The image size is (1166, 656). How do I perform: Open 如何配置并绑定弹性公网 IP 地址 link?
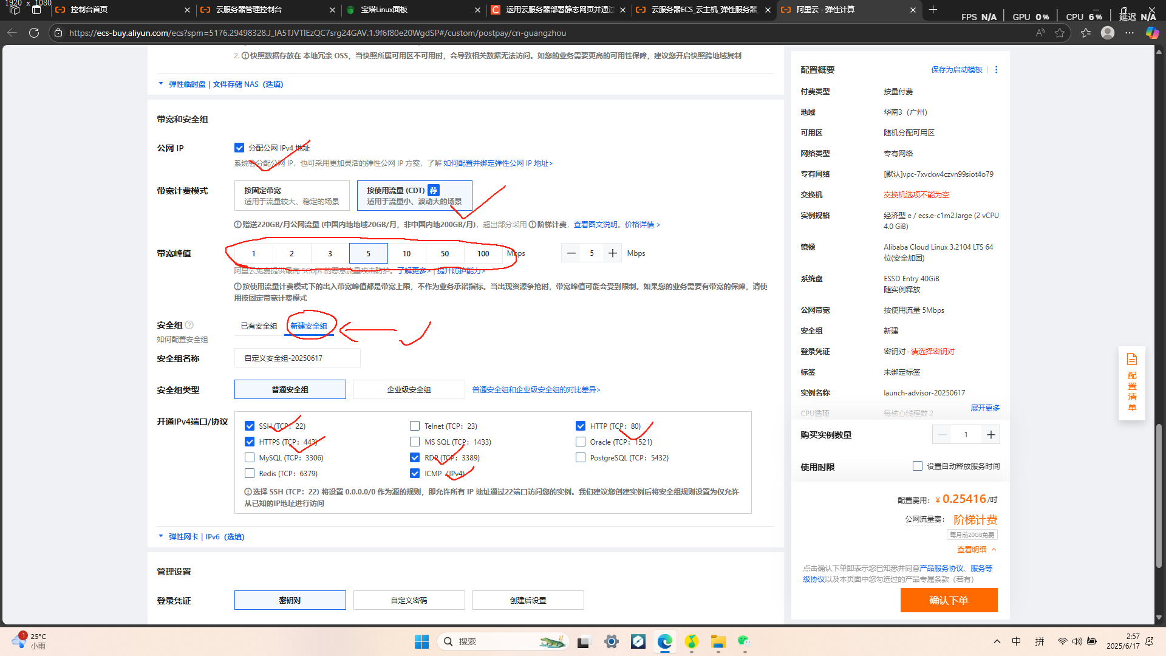pyautogui.click(x=498, y=163)
